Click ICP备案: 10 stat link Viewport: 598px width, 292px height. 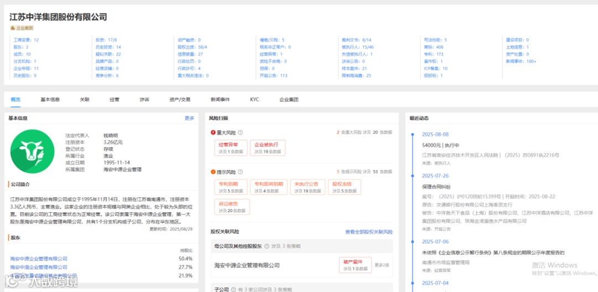(x=436, y=68)
